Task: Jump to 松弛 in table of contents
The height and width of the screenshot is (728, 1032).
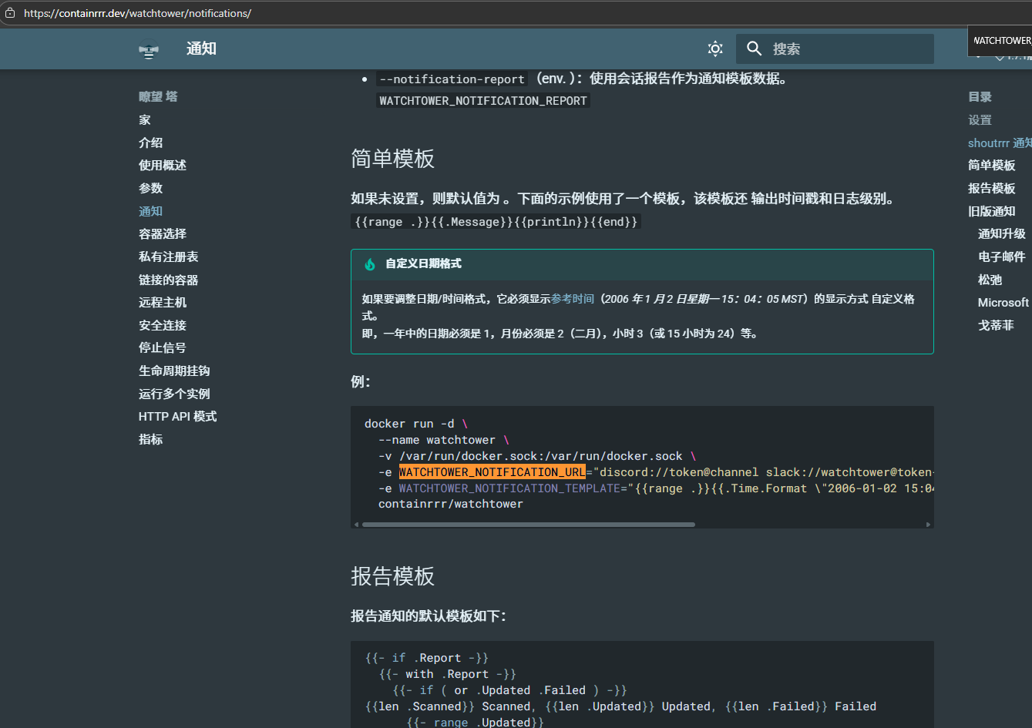Action: (x=990, y=280)
